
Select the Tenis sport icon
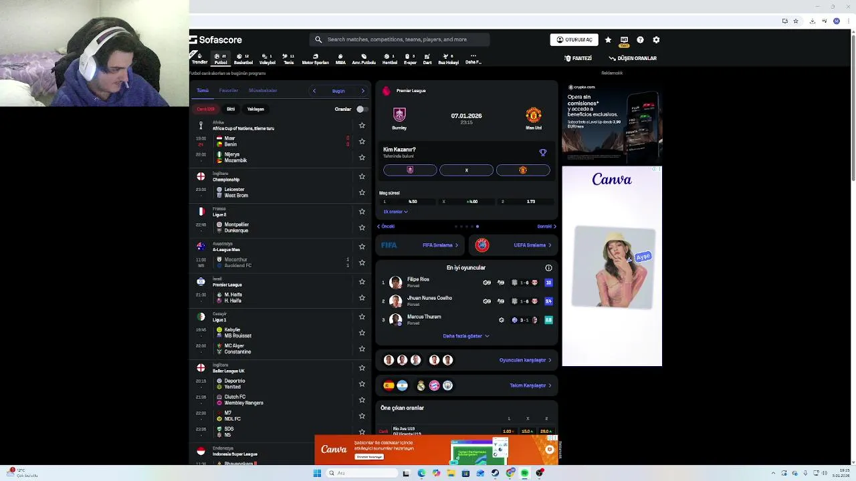tap(288, 59)
